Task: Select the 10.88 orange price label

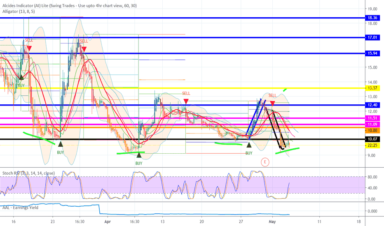Action: pyautogui.click(x=372, y=131)
